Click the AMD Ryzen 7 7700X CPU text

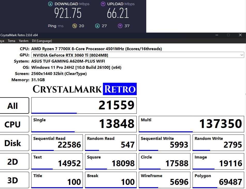tap(96, 49)
